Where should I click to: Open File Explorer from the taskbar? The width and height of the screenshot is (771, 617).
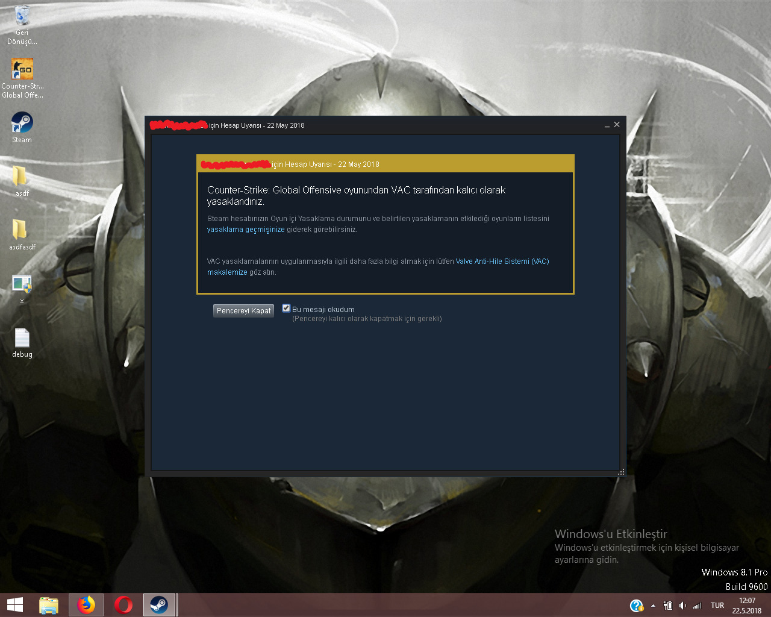[x=49, y=605]
